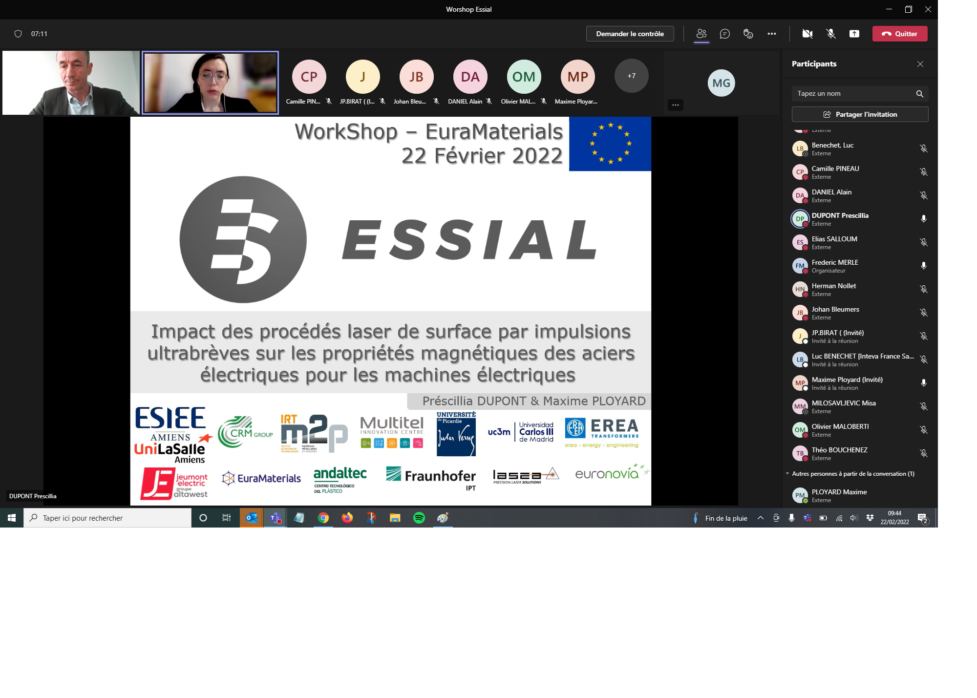Expand the system tray hidden icons chevron
Image resolution: width=977 pixels, height=698 pixels.
click(761, 518)
